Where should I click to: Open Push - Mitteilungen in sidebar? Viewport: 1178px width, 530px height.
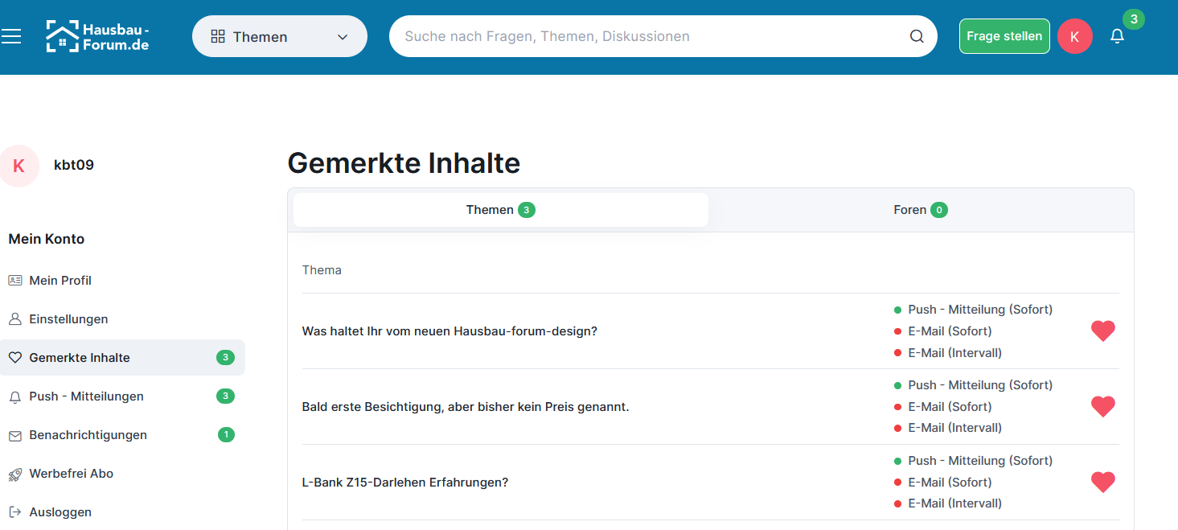[86, 396]
